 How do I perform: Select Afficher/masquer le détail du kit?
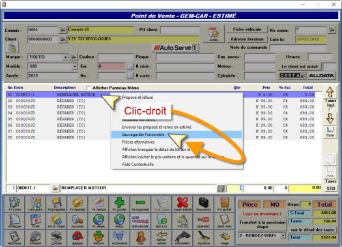coord(156,149)
